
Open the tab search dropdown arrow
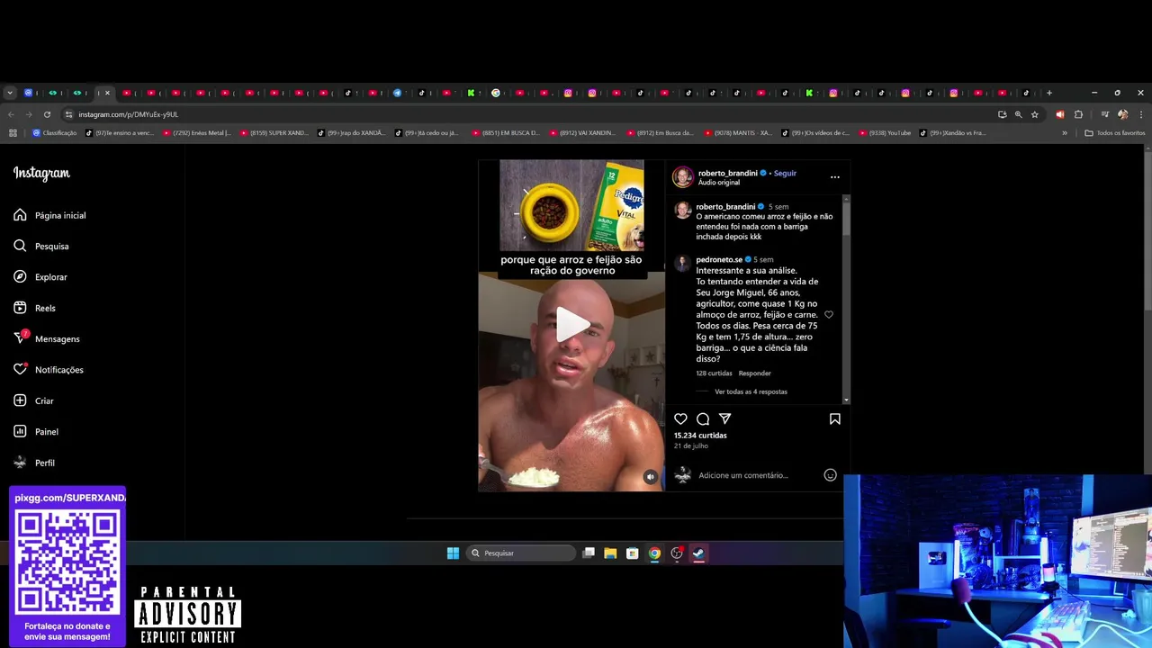coord(10,93)
